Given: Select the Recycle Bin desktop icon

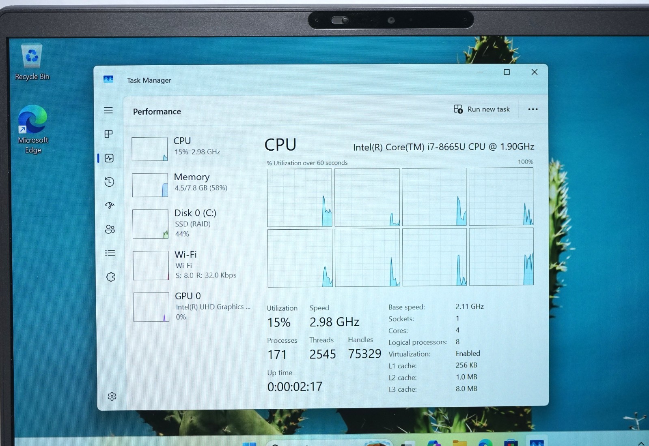Looking at the screenshot, I should click(x=32, y=62).
